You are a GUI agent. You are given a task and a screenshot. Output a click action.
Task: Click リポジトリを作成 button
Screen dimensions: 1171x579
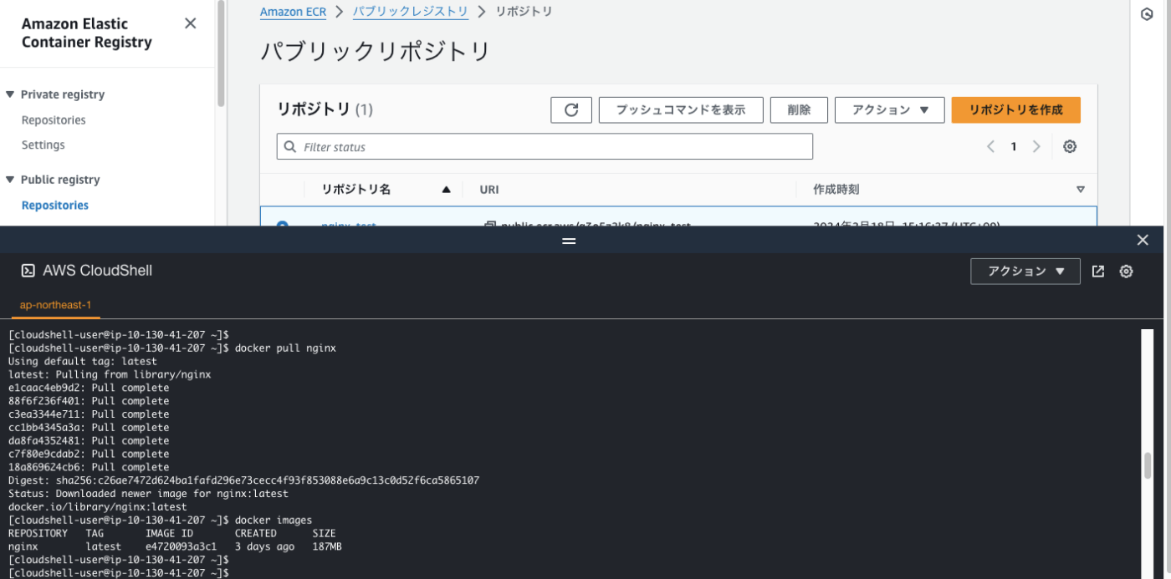[1015, 110]
